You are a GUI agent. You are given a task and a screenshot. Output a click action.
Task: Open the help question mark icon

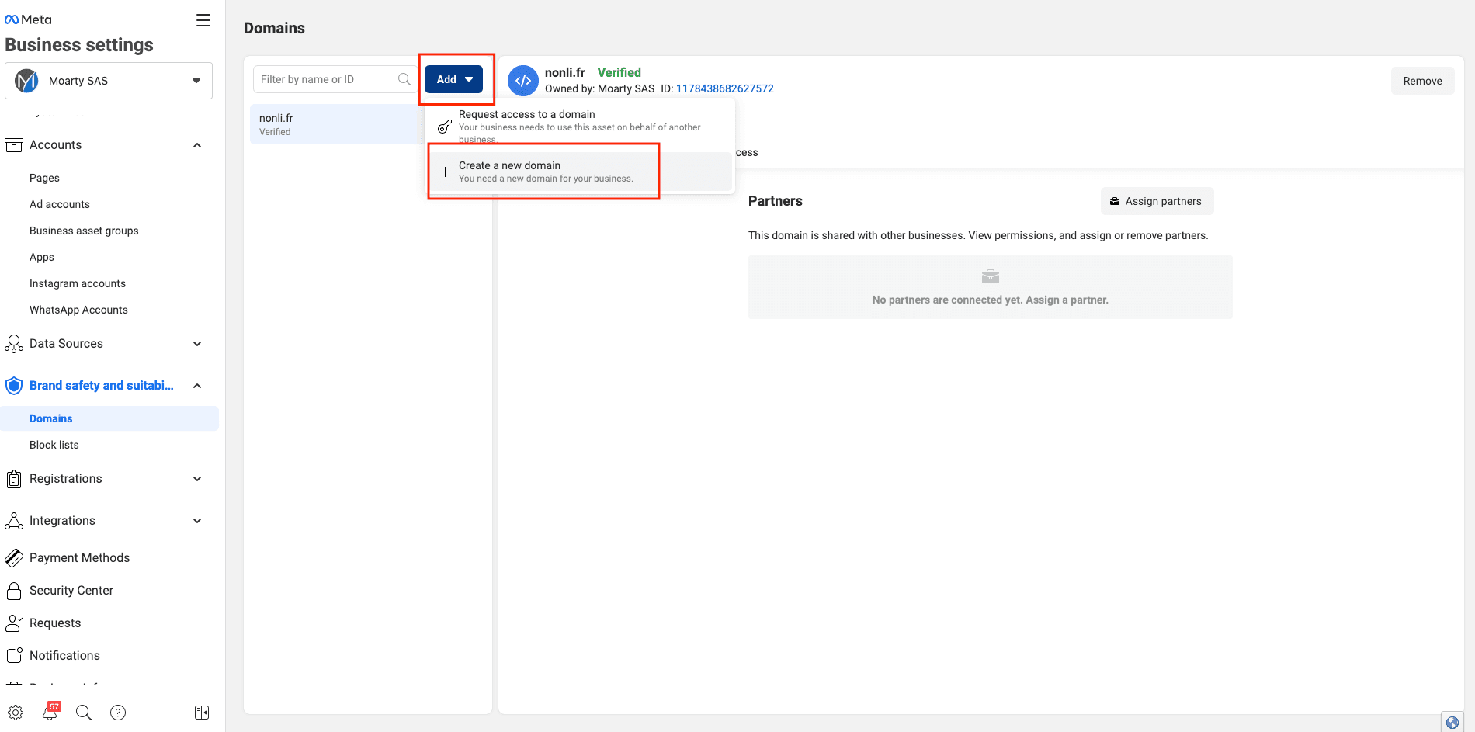point(118,713)
